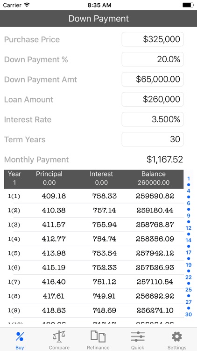This screenshot has height=351, width=197.
Task: Jump to year 19 in index
Action: click(x=189, y=265)
